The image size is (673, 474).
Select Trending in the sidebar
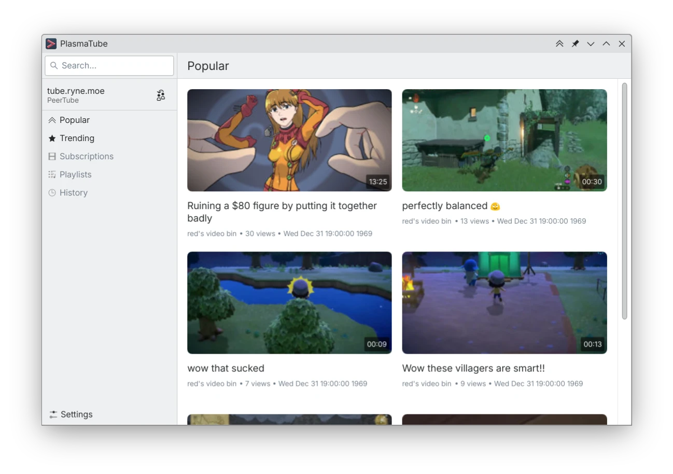click(x=109, y=138)
